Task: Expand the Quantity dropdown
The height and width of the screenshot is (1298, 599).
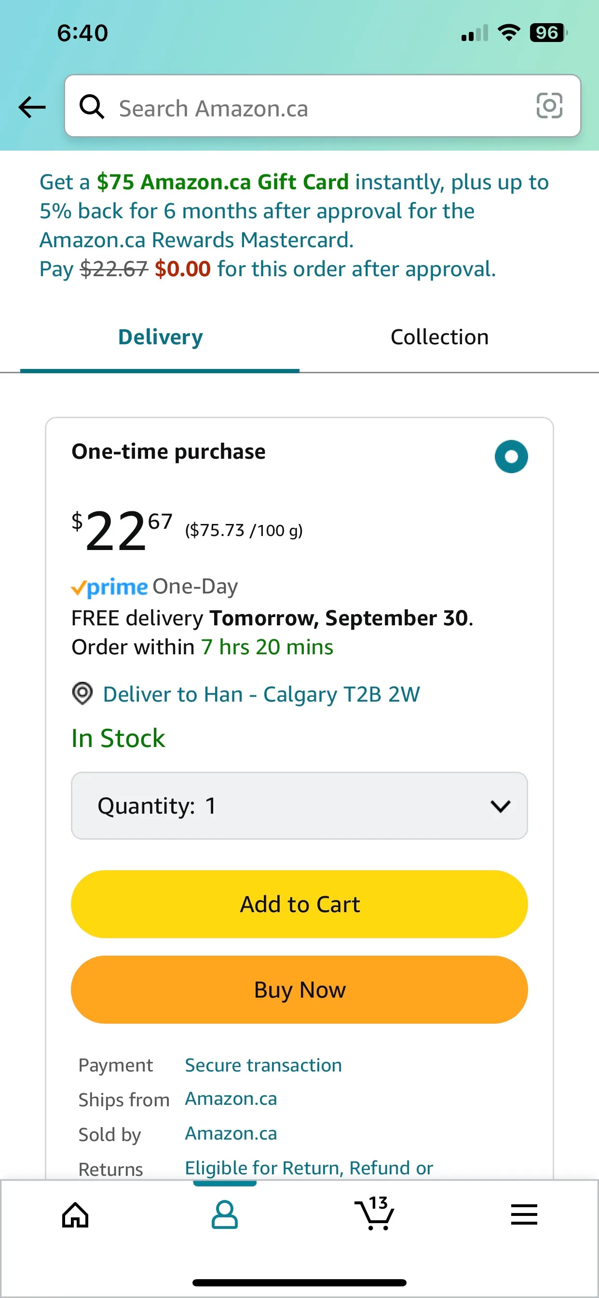Action: point(299,806)
